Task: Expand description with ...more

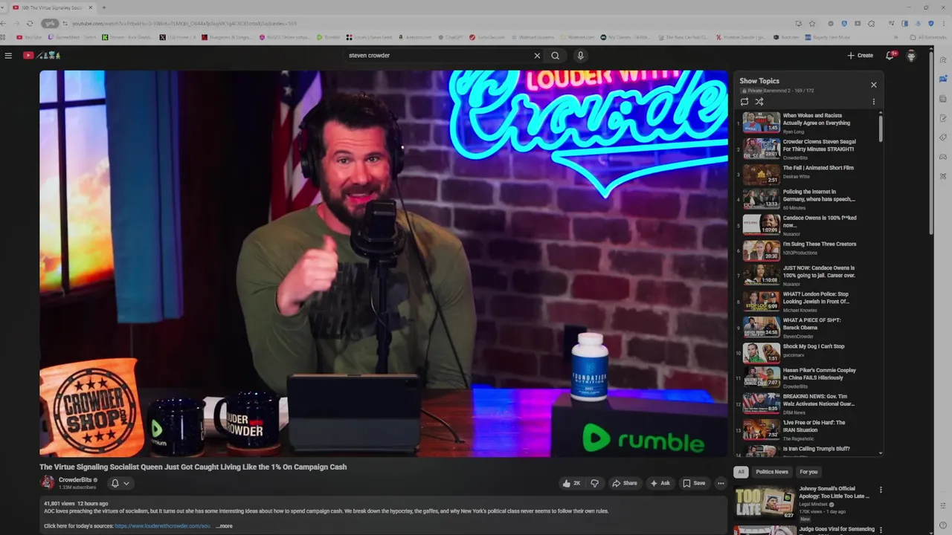Action: pyautogui.click(x=224, y=526)
